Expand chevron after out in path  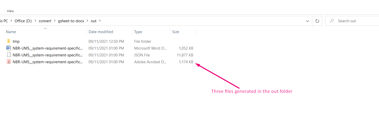(100, 21)
